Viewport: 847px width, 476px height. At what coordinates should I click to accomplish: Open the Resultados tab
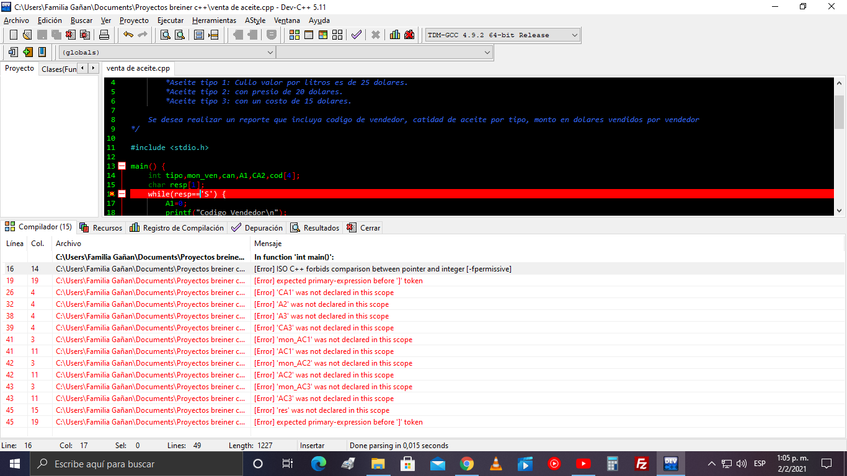pos(315,228)
